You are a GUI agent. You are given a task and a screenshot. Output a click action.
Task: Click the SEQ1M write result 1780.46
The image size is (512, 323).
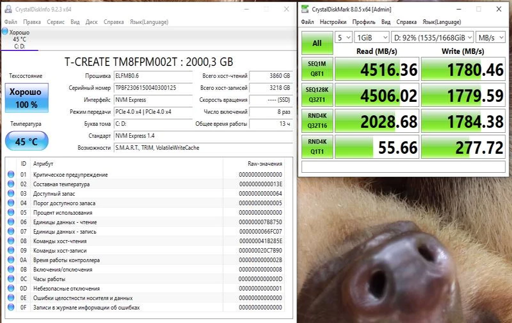[463, 69]
